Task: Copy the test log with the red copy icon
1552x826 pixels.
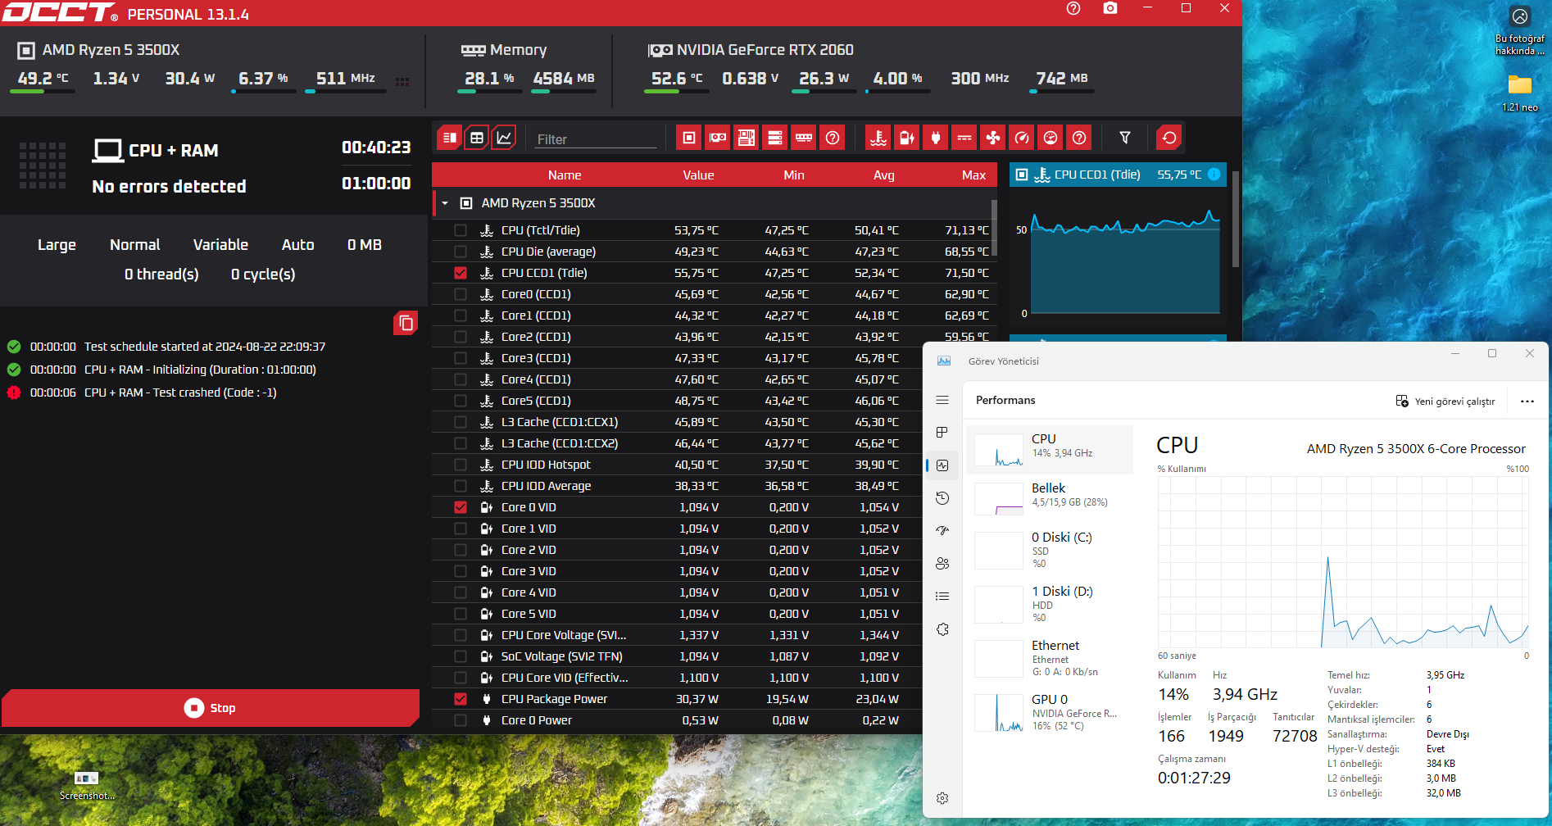Action: click(406, 324)
